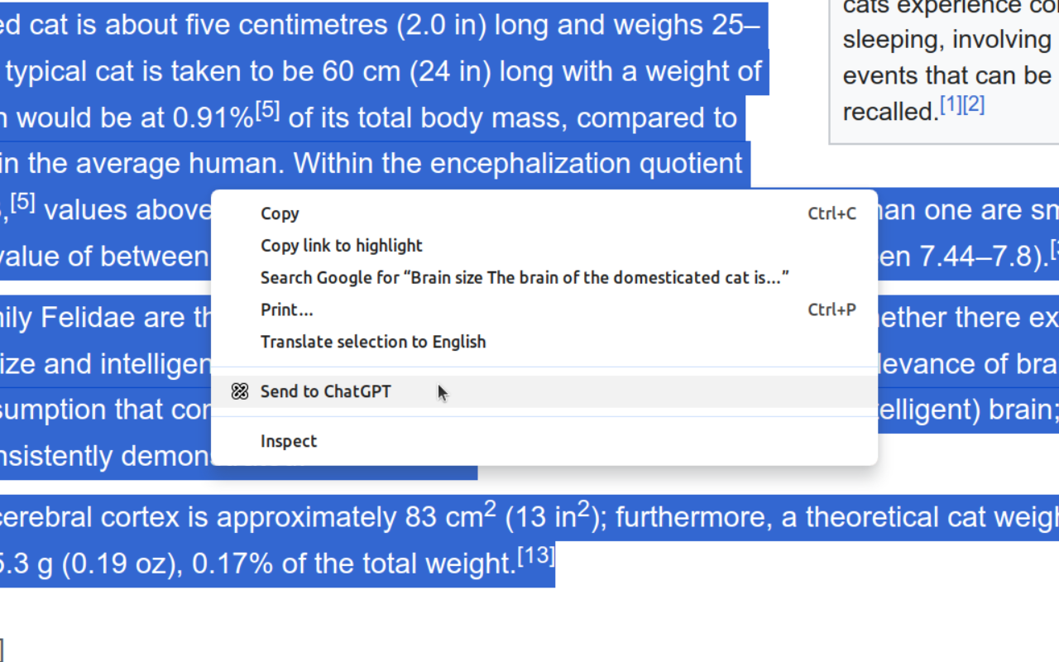Open citation [13] after "total weight."
Viewport: 1059px width, 662px height.
pos(536,557)
